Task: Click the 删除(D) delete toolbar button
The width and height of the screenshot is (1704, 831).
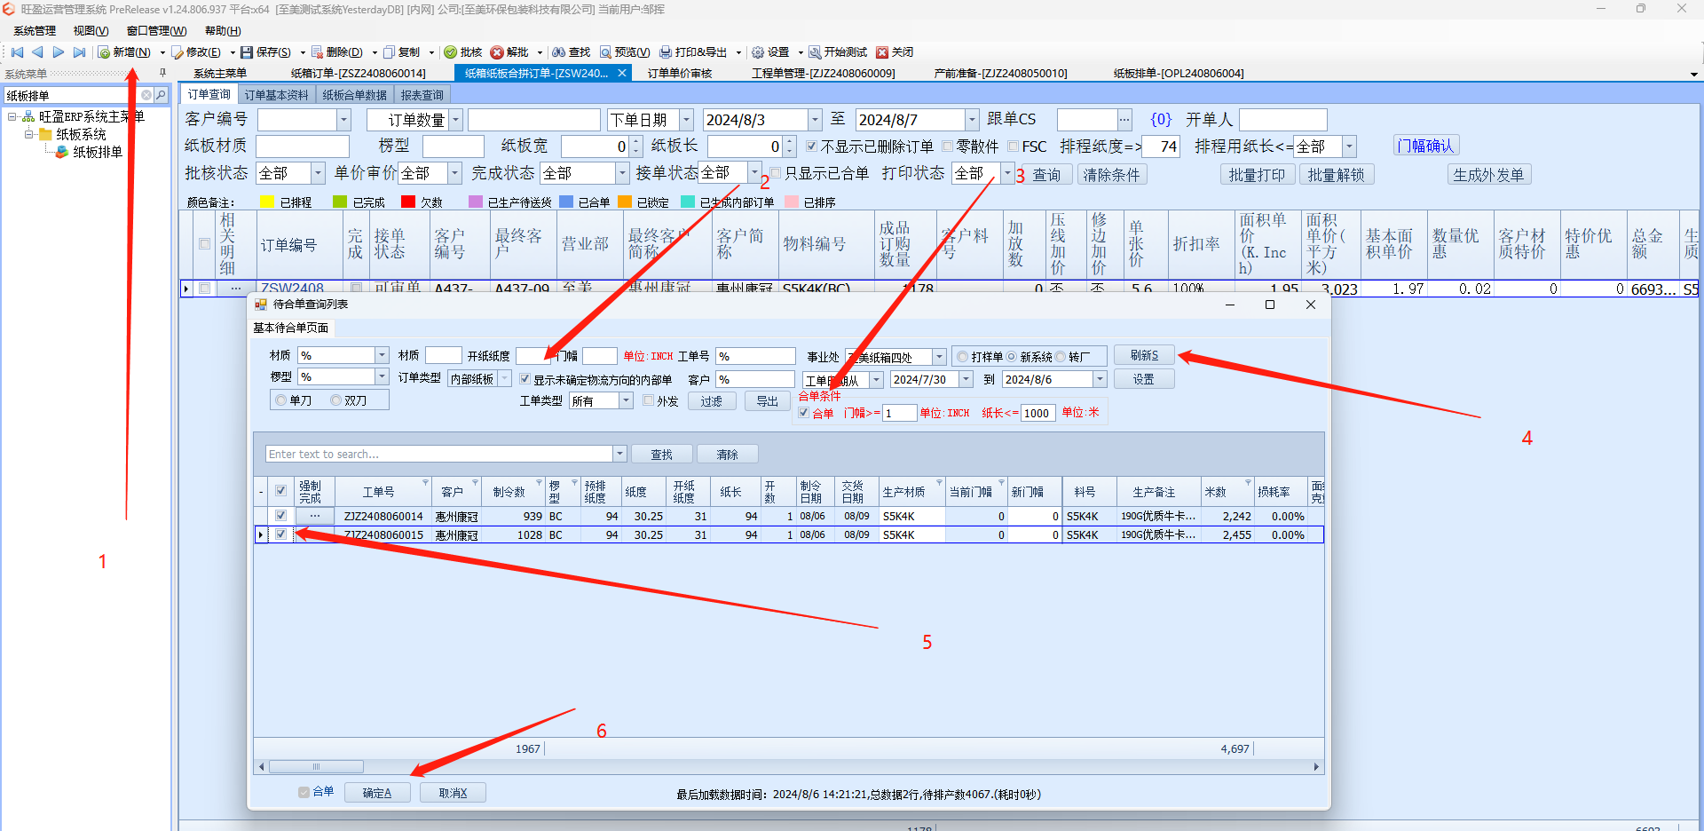Action: coord(337,52)
